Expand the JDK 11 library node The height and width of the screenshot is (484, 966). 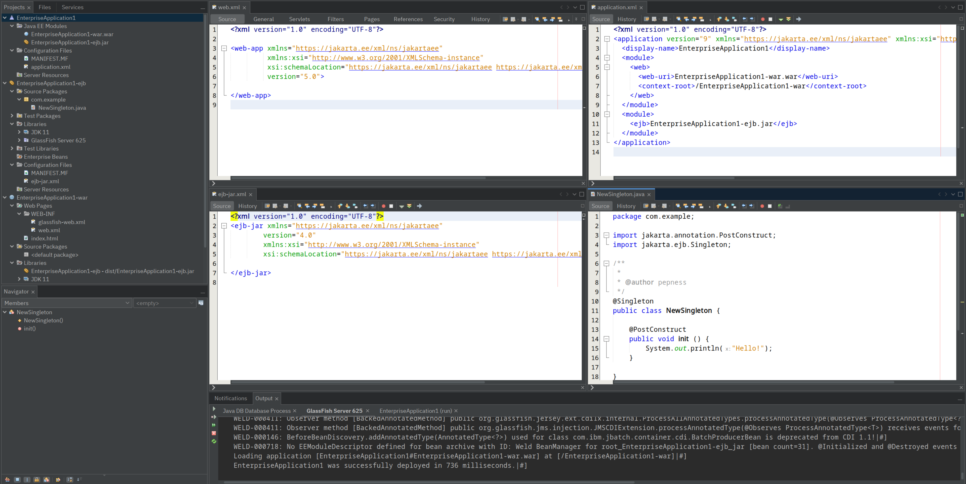(20, 132)
